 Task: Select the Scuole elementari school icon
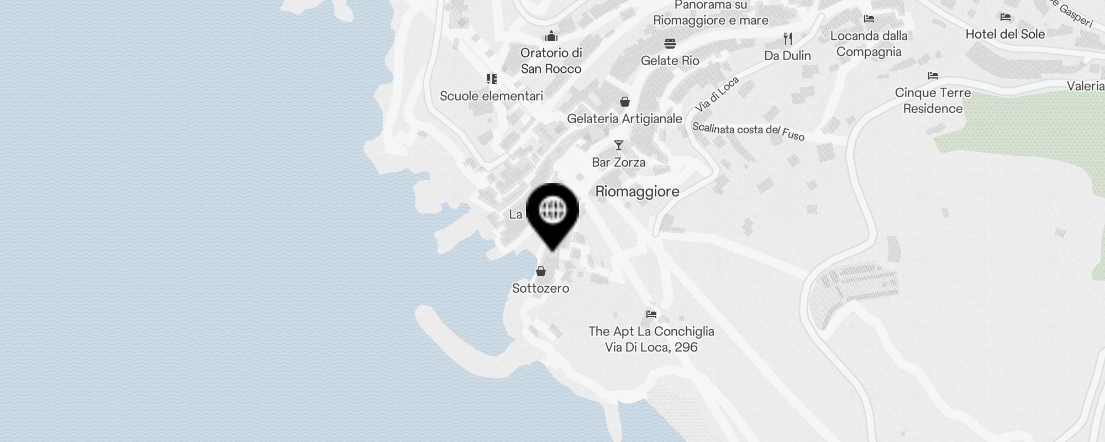click(x=492, y=79)
